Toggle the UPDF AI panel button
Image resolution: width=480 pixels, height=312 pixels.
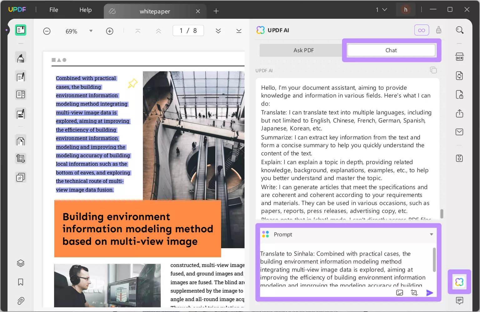(x=459, y=282)
